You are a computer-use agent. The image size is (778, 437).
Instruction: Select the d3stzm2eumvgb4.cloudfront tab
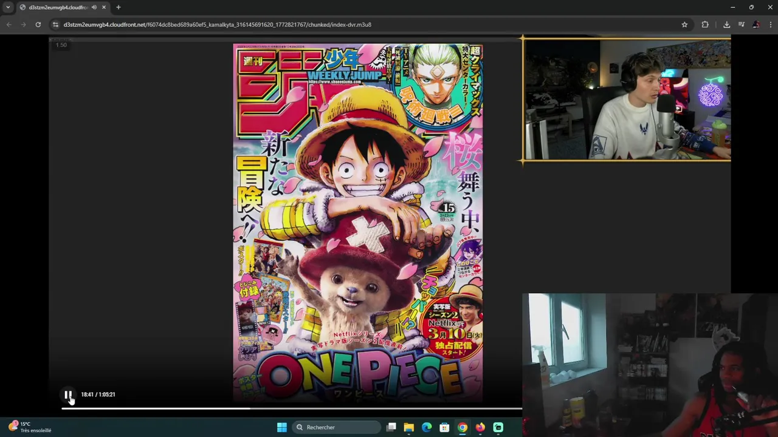pos(58,7)
